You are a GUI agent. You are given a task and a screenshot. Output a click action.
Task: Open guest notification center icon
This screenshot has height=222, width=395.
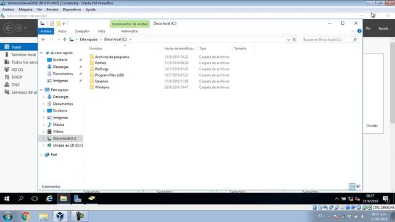pos(386,199)
